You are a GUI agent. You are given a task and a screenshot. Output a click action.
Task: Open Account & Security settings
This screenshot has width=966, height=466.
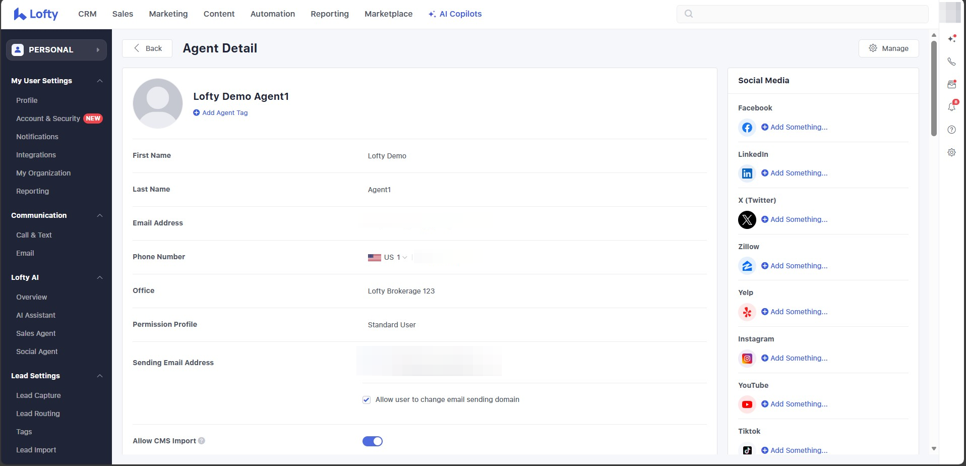click(x=48, y=119)
